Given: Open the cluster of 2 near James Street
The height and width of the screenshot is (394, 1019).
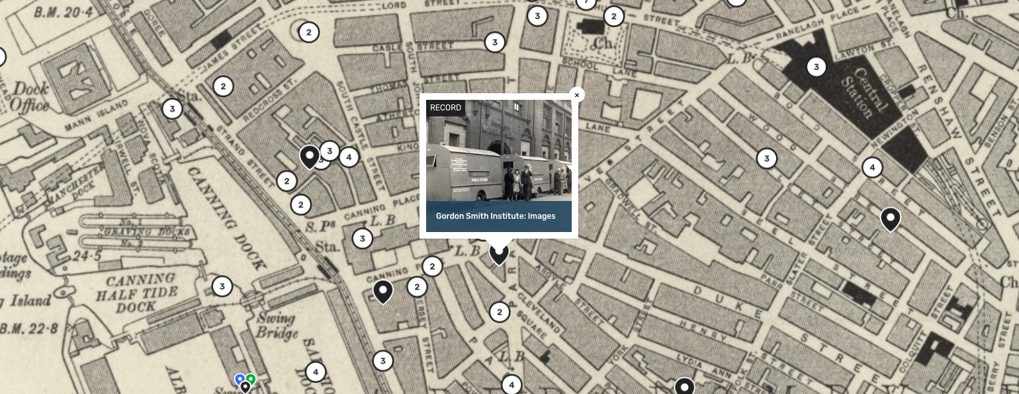Looking at the screenshot, I should pos(224,86).
